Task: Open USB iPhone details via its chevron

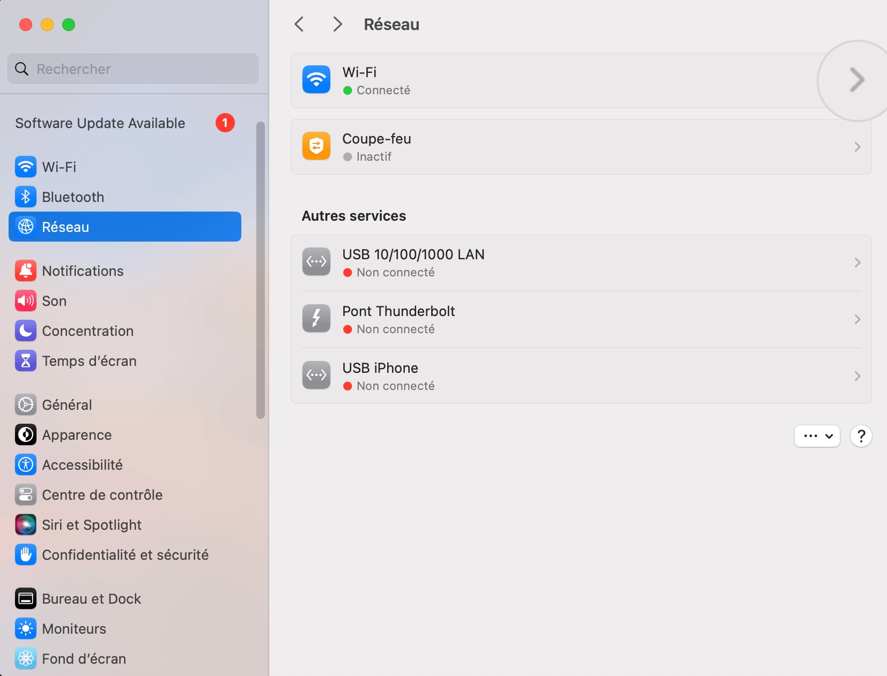Action: coord(858,376)
